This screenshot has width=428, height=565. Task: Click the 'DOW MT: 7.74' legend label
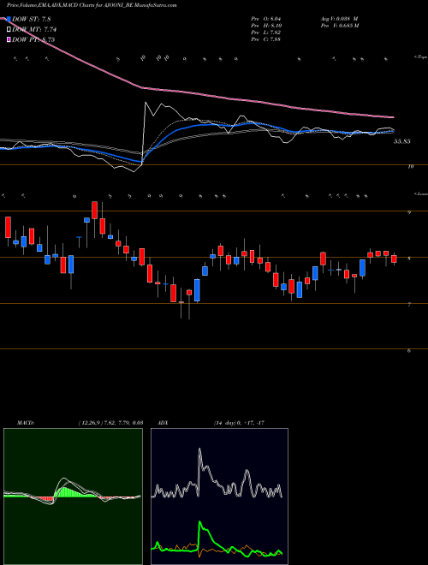point(34,30)
